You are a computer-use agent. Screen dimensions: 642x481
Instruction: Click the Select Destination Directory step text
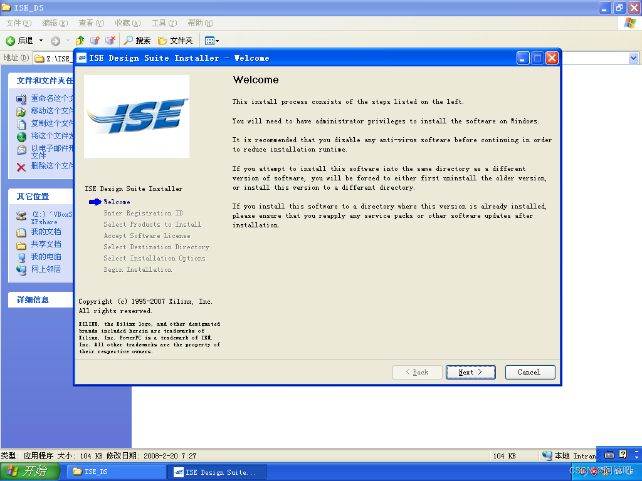pos(156,247)
